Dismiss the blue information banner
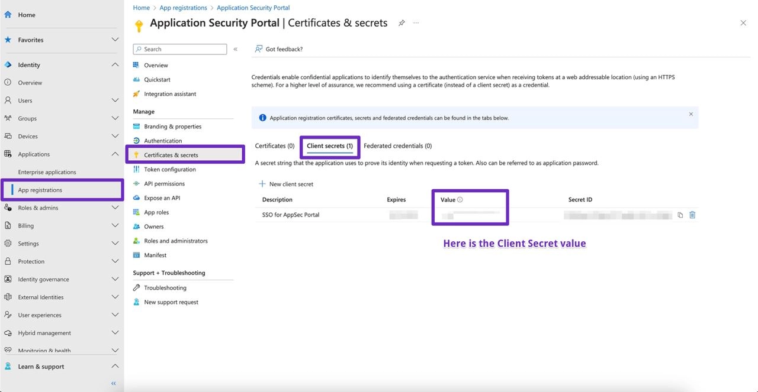The height and width of the screenshot is (392, 758). click(x=690, y=114)
